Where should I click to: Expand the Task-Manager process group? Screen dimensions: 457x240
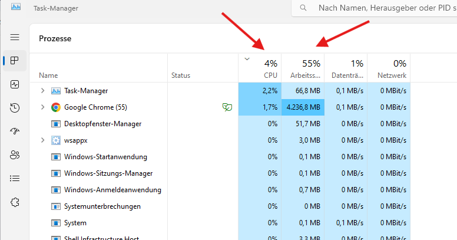(42, 91)
